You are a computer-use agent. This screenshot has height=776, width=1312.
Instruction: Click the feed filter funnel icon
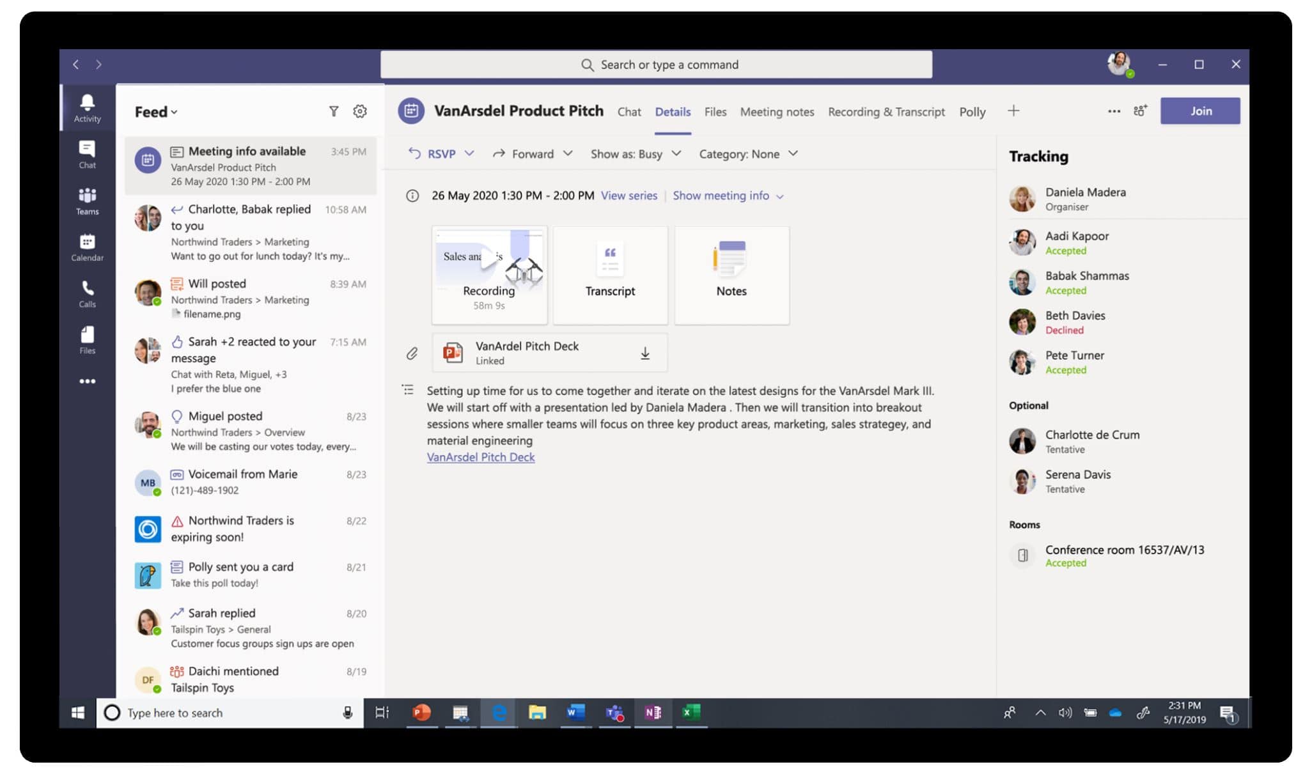click(x=334, y=111)
